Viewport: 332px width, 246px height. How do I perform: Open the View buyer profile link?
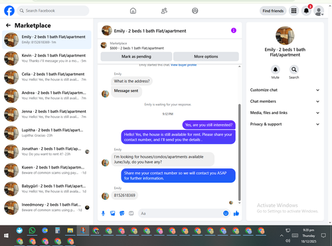tap(184, 65)
